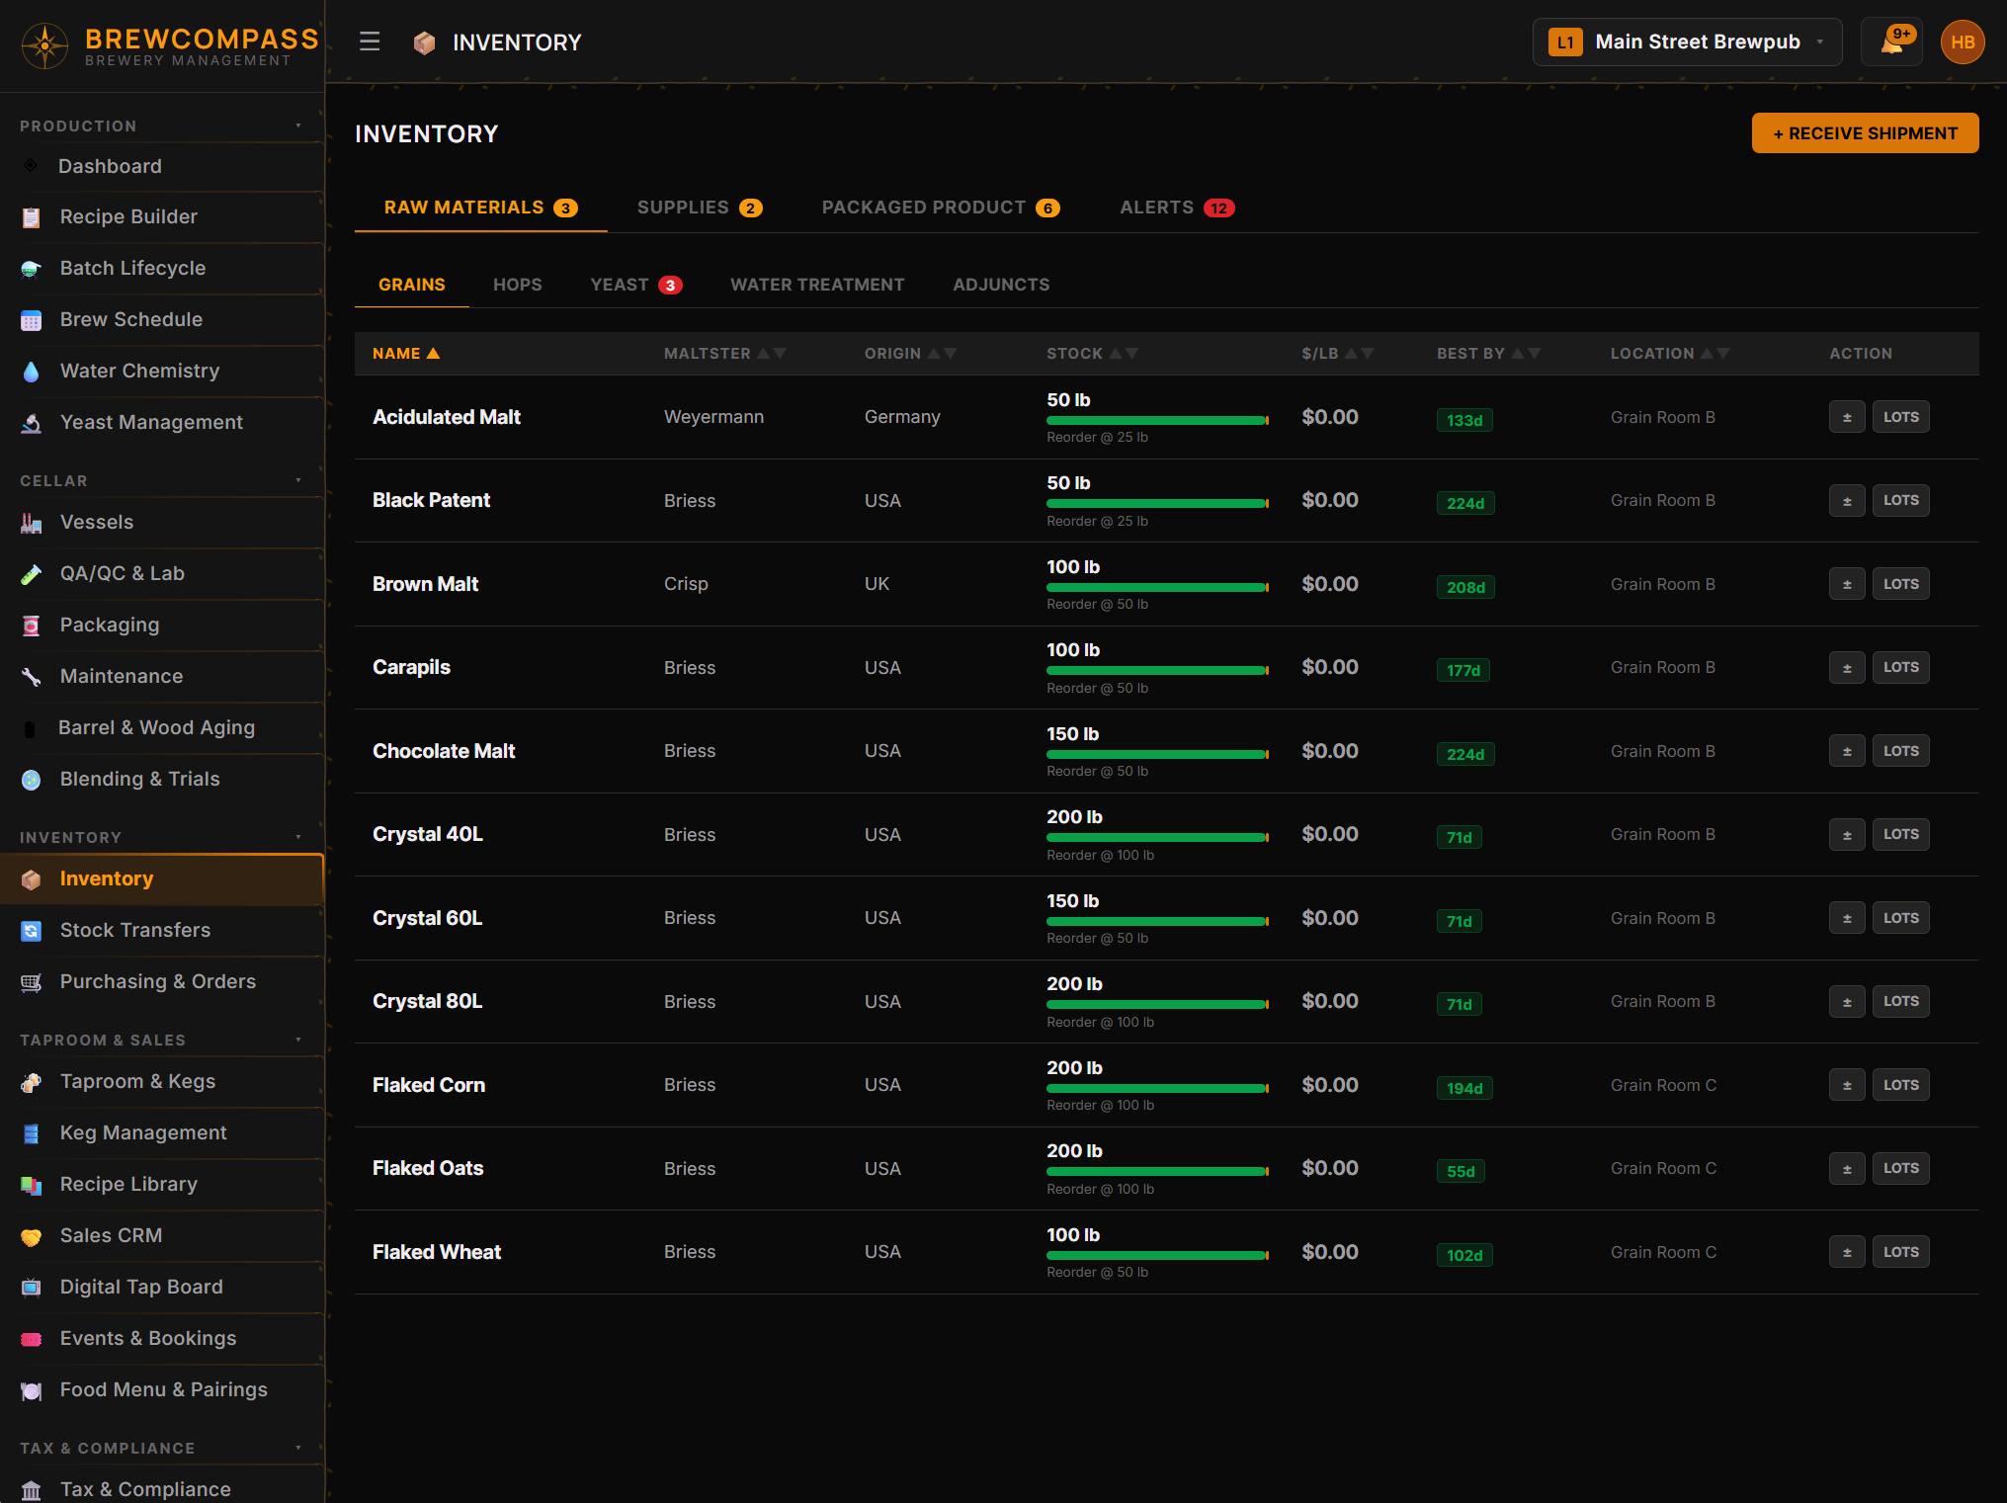Open Digital Tap Board
The height and width of the screenshot is (1503, 2007).
[162, 1287]
